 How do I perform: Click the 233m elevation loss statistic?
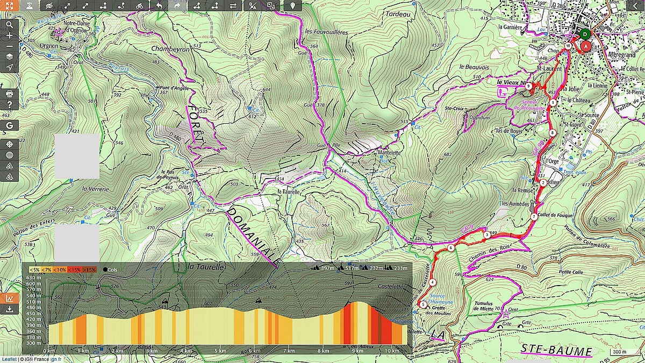[x=397, y=268]
